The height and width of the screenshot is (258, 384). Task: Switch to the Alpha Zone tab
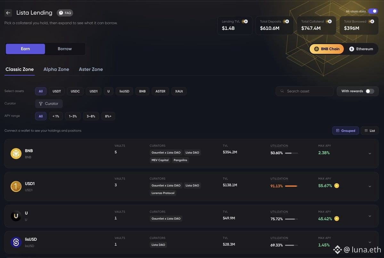point(56,69)
